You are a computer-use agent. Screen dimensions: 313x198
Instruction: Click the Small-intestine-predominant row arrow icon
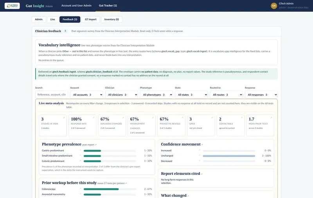pos(81,155)
